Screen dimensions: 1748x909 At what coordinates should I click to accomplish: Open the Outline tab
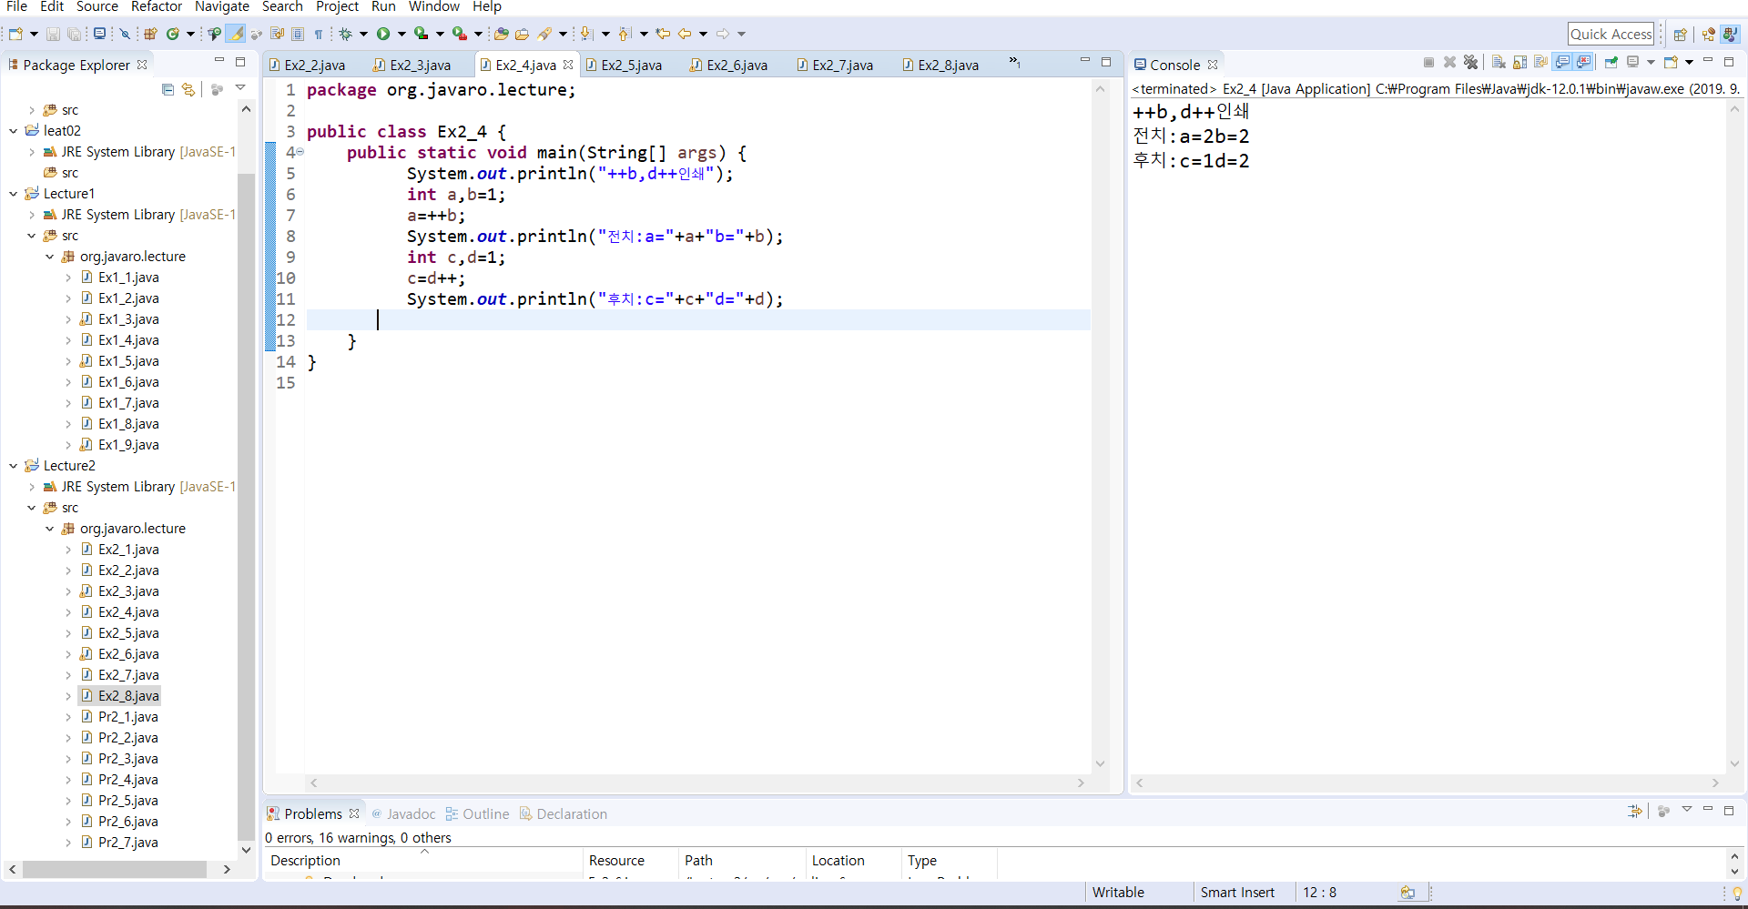pyautogui.click(x=477, y=813)
